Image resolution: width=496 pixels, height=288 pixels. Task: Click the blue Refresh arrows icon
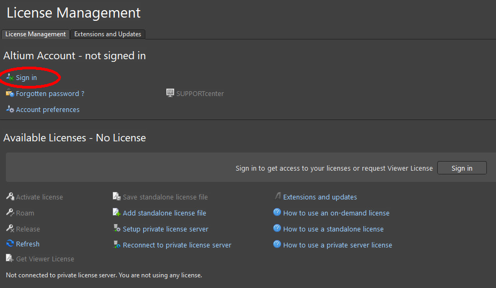pos(10,244)
